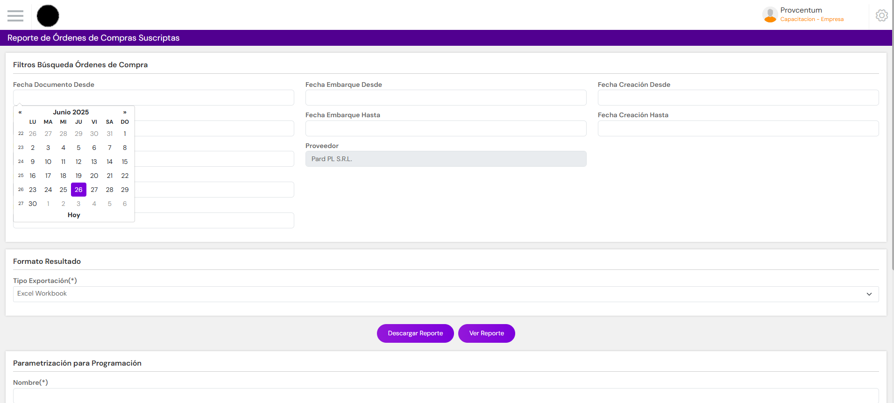This screenshot has width=894, height=403.
Task: Click the Formato Resultado heading
Action: 47,262
